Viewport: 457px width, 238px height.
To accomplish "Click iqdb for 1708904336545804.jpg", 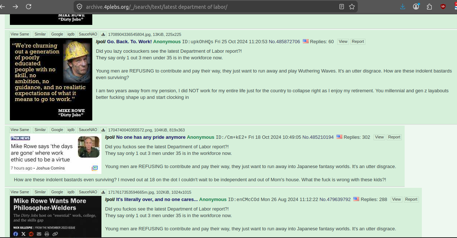I will click(71, 34).
